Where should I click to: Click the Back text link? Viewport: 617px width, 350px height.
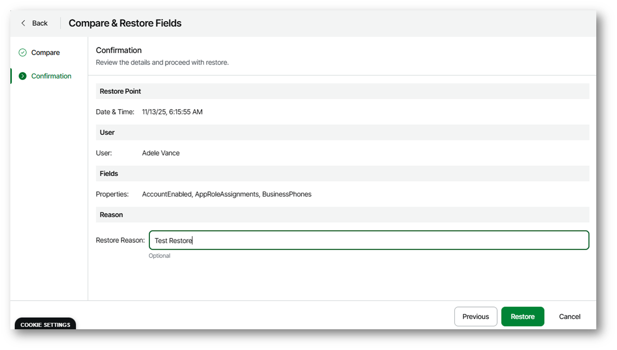pyautogui.click(x=40, y=23)
